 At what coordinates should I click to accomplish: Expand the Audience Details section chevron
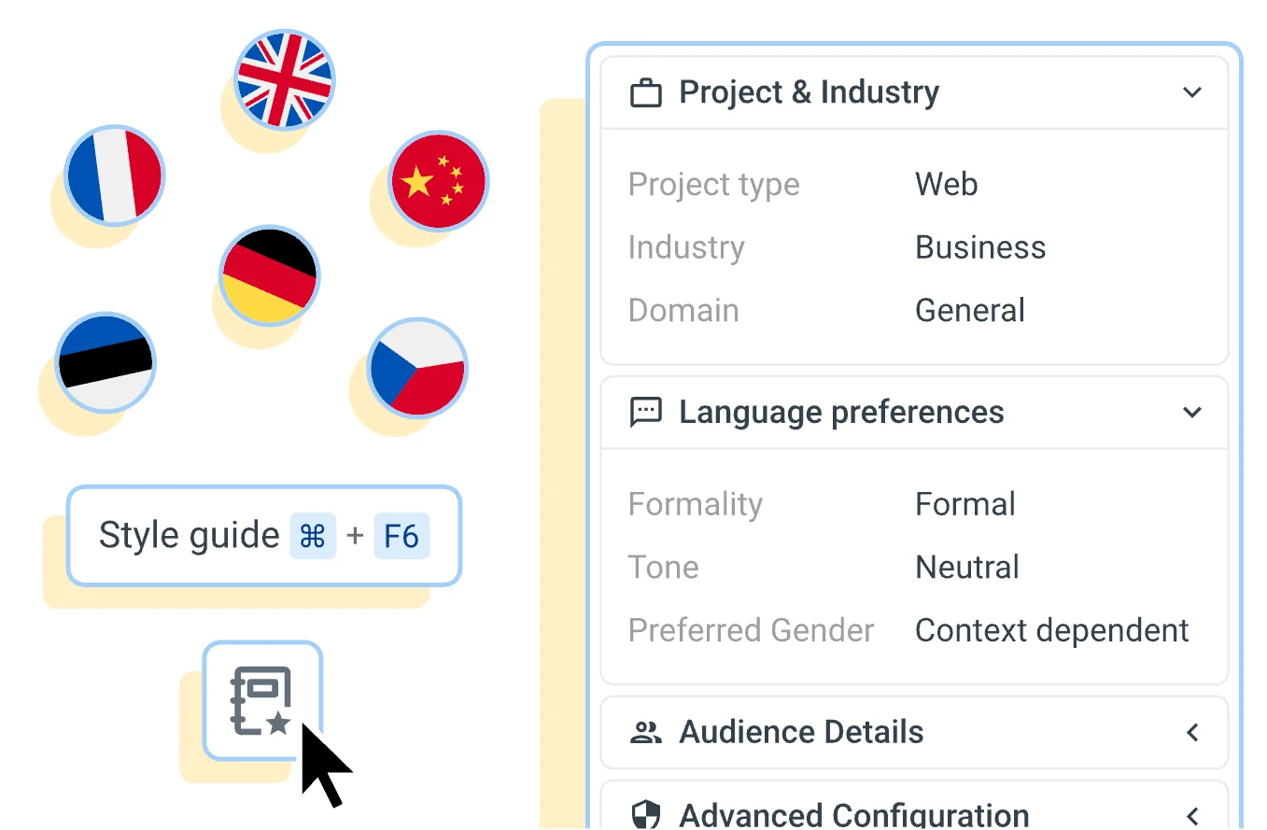pyautogui.click(x=1191, y=733)
